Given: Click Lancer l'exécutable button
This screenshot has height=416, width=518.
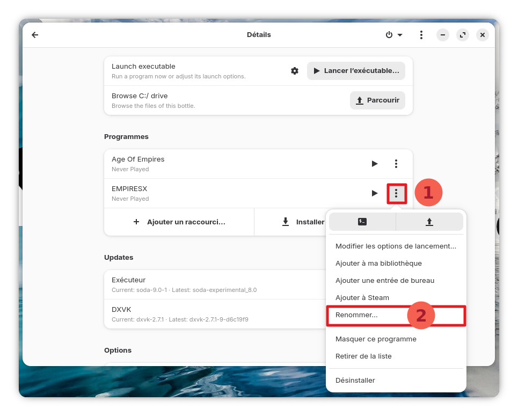Looking at the screenshot, I should click(x=356, y=71).
